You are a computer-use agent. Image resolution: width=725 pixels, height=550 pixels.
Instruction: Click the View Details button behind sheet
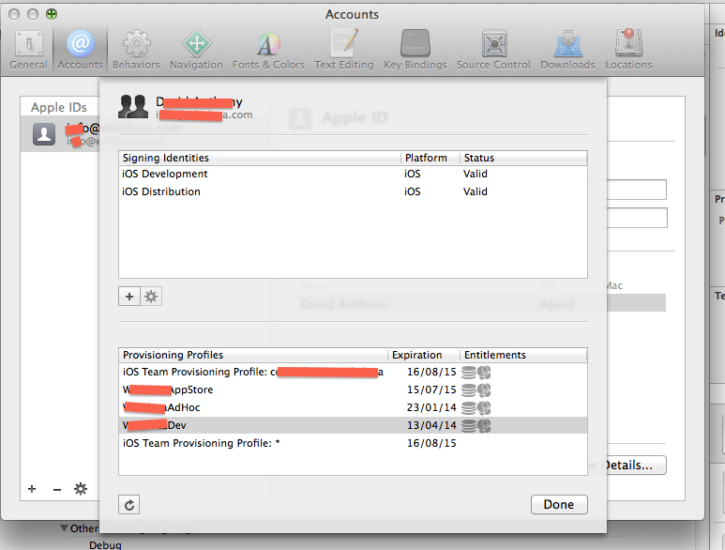coord(636,465)
